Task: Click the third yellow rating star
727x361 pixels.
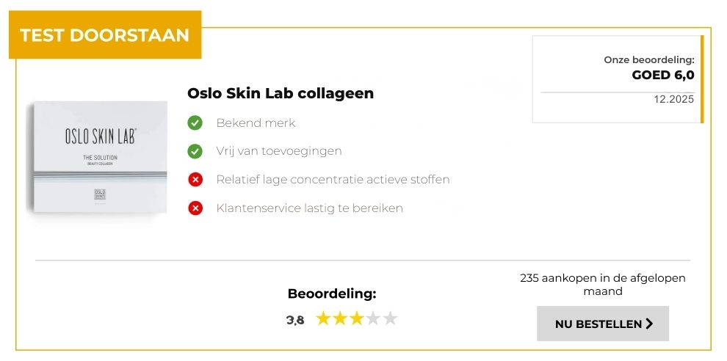Action: point(357,318)
